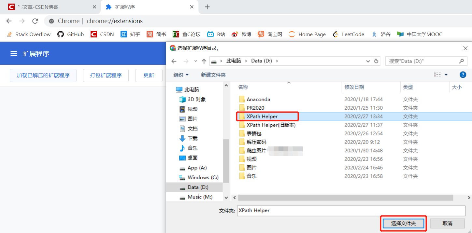The image size is (472, 233).
Task: Open the address bar history dropdown
Action: (368, 61)
